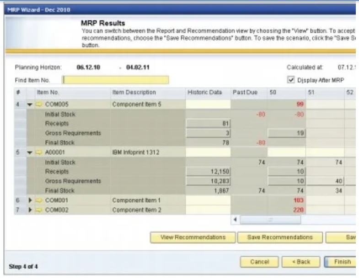Focus the Find Item No. input field
This screenshot has width=359, height=278.
coord(116,80)
